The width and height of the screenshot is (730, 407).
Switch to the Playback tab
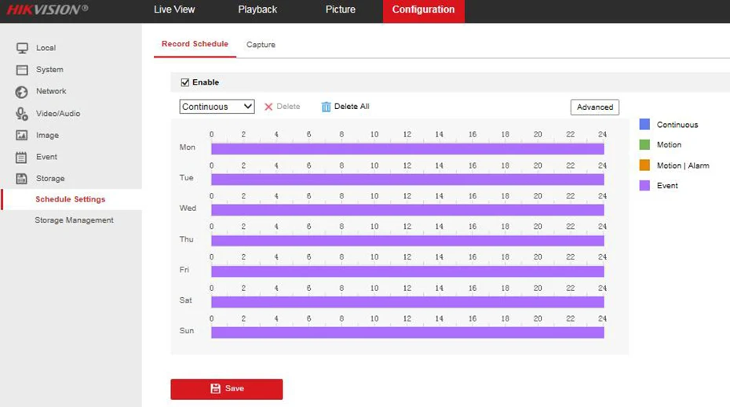pos(257,9)
